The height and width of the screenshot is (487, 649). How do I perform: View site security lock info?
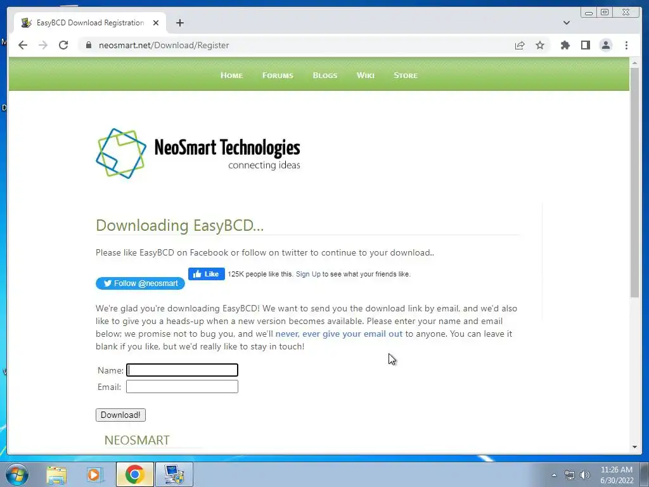[89, 45]
